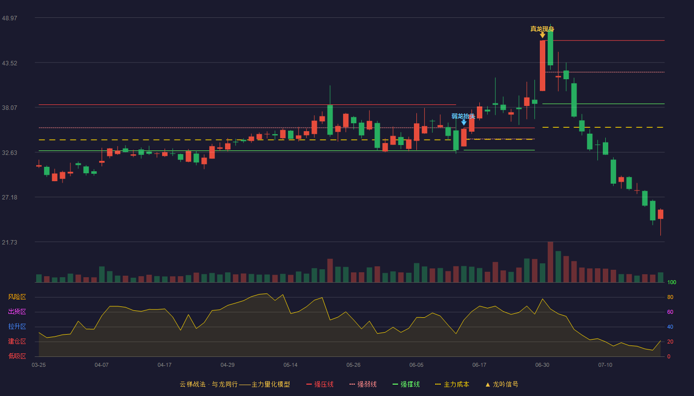Select the 风险区 zone label

click(x=17, y=297)
